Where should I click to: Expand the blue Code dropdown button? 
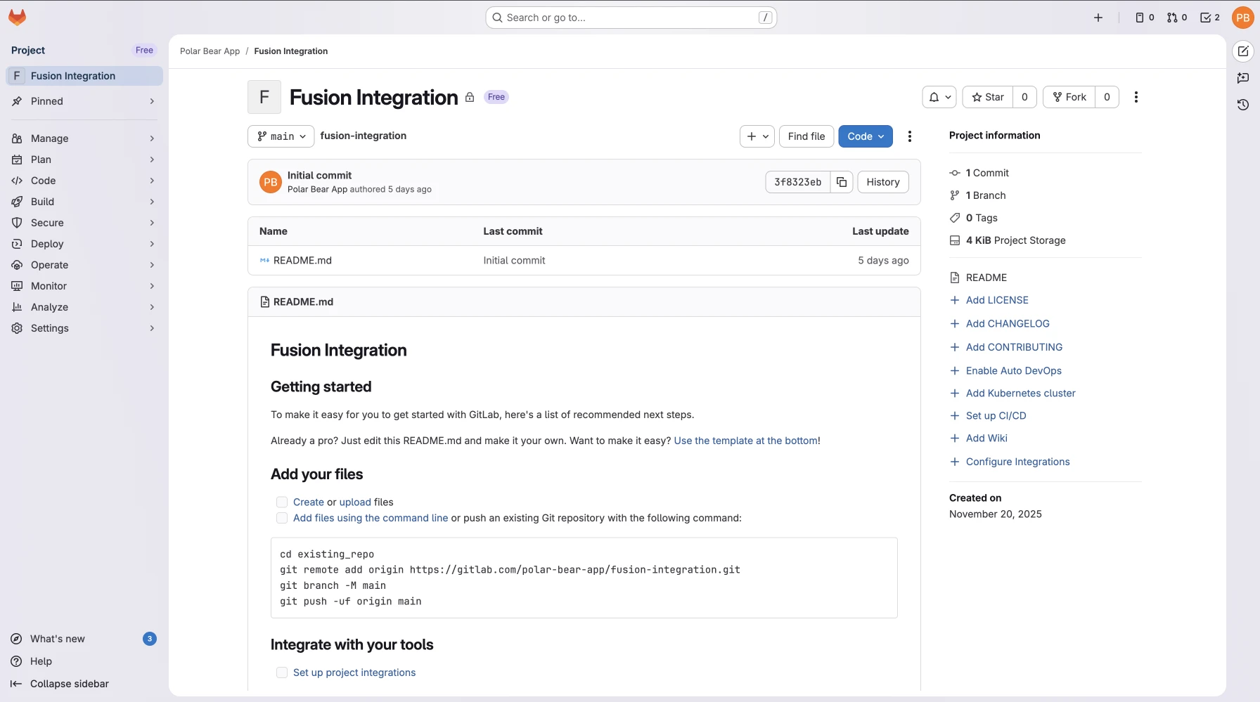coord(865,136)
